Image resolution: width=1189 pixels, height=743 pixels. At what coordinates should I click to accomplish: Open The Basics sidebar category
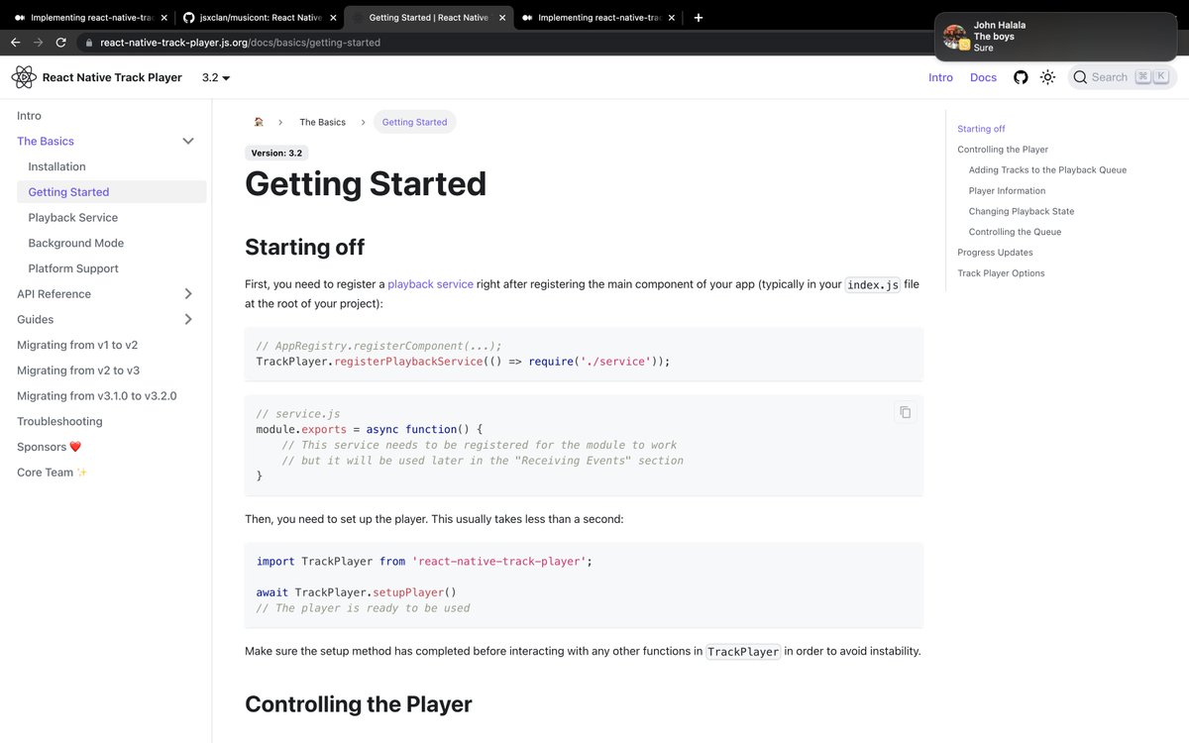click(46, 142)
